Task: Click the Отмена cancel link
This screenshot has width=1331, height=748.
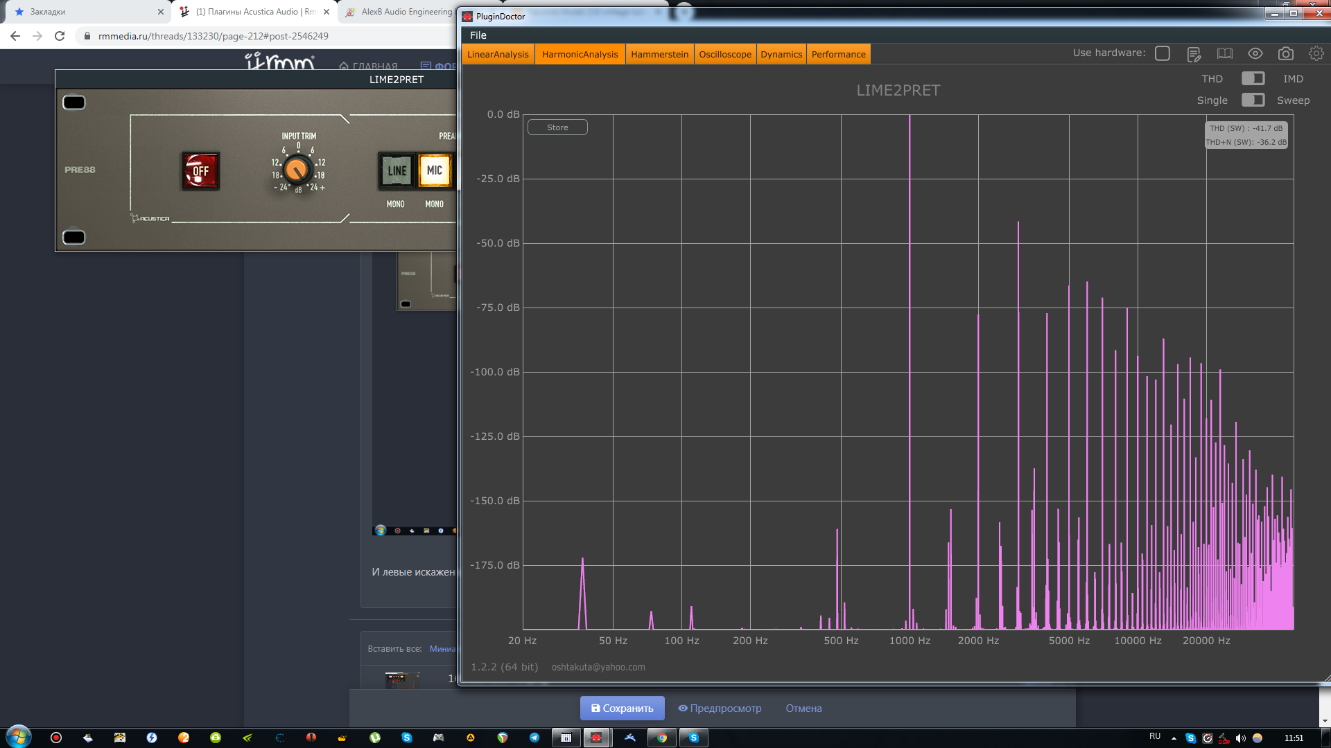Action: click(803, 708)
